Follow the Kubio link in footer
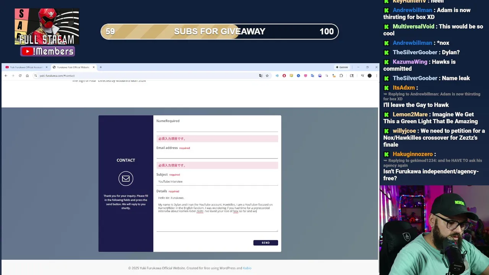 pyautogui.click(x=247, y=268)
